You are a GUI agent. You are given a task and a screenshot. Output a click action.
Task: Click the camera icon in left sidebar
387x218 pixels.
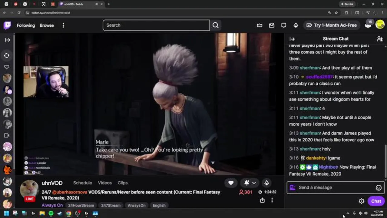[x=7, y=135]
